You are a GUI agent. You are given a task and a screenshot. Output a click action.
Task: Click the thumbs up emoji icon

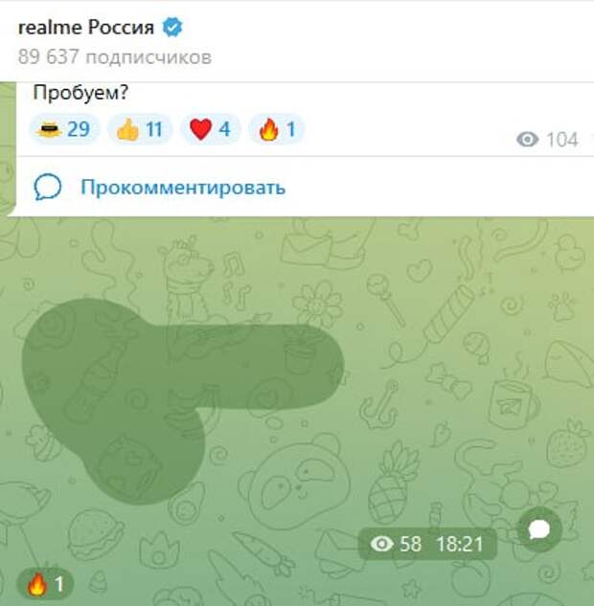[127, 129]
